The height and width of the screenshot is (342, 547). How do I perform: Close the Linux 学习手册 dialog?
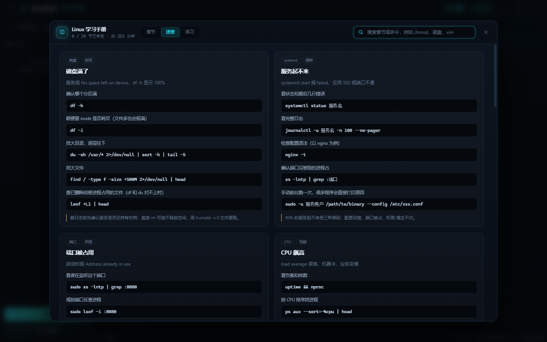(486, 32)
